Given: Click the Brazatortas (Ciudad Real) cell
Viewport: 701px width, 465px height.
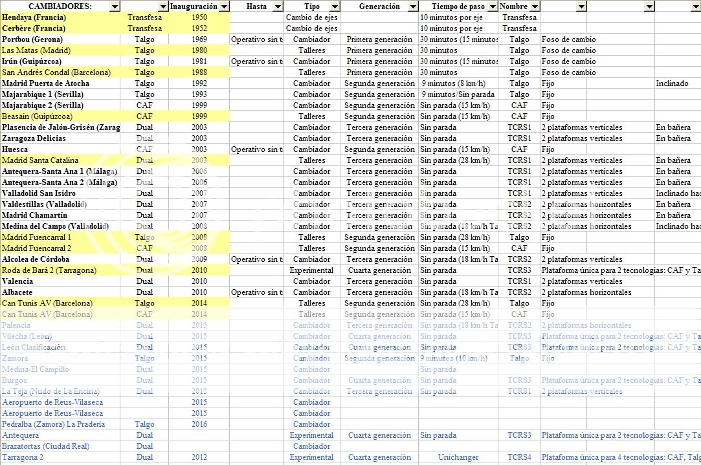Looking at the screenshot, I should coord(45,446).
